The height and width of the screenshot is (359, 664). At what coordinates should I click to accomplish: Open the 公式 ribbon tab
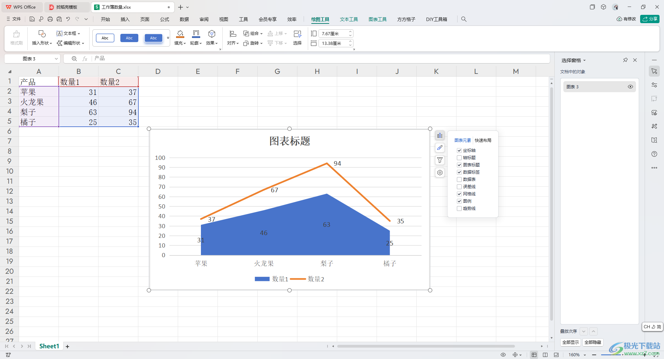click(x=165, y=19)
